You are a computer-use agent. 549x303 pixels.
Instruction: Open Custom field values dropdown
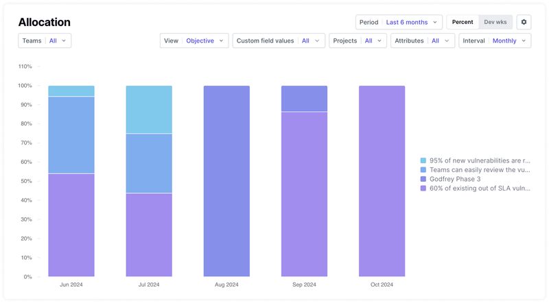click(x=278, y=40)
